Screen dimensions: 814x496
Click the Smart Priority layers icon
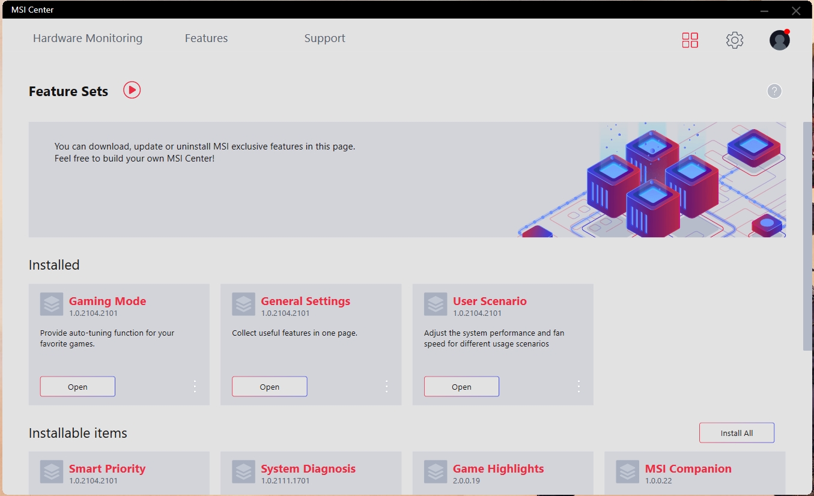pyautogui.click(x=52, y=472)
